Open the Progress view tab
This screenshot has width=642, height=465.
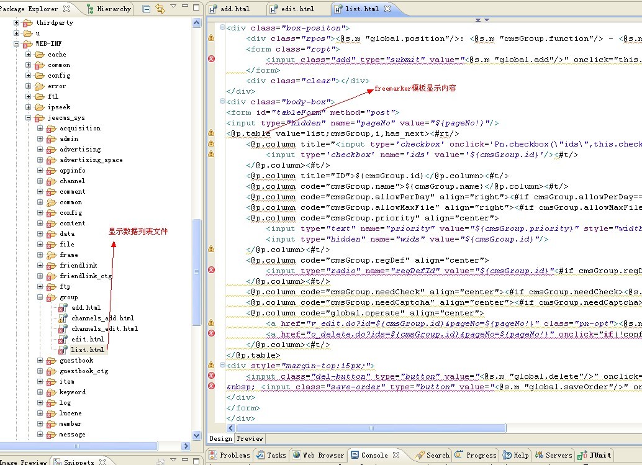[x=476, y=455]
